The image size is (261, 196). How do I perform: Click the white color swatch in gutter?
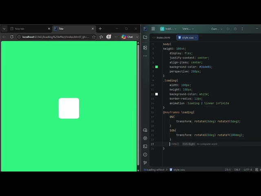[x=157, y=94]
